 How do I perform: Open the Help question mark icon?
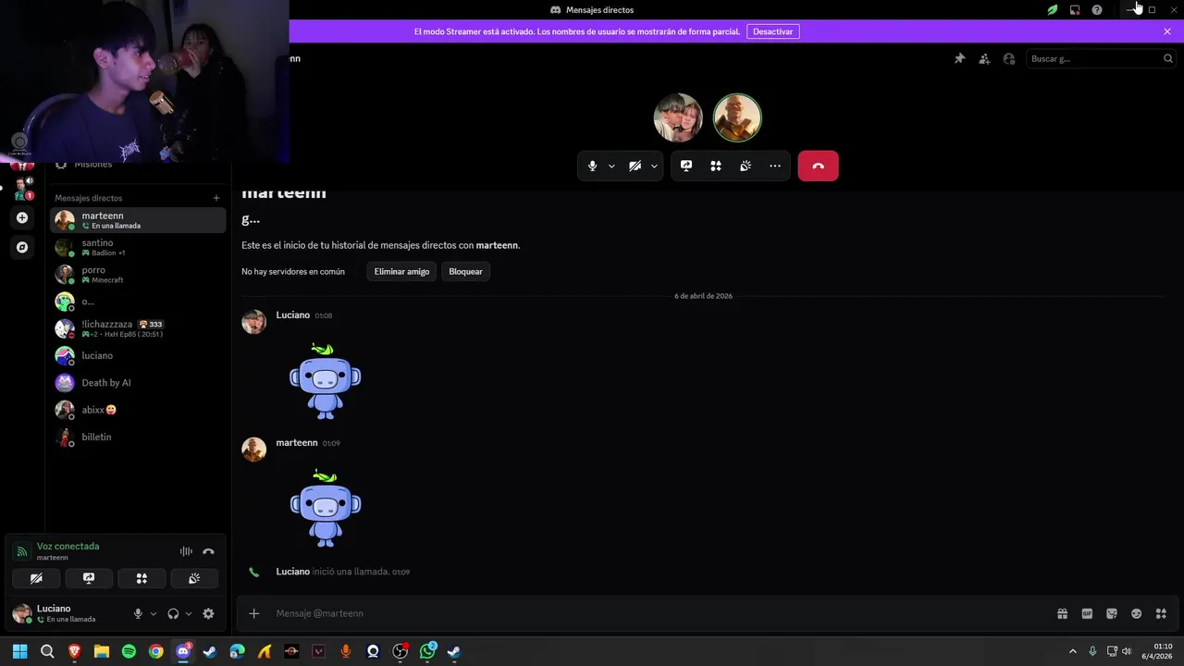[1097, 10]
